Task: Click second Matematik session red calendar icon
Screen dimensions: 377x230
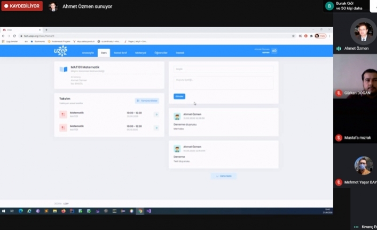Action: pos(63,128)
